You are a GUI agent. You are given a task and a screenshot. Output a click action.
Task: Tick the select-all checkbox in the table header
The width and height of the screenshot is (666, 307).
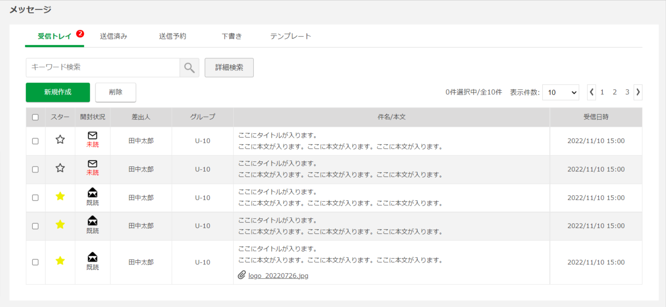click(36, 117)
